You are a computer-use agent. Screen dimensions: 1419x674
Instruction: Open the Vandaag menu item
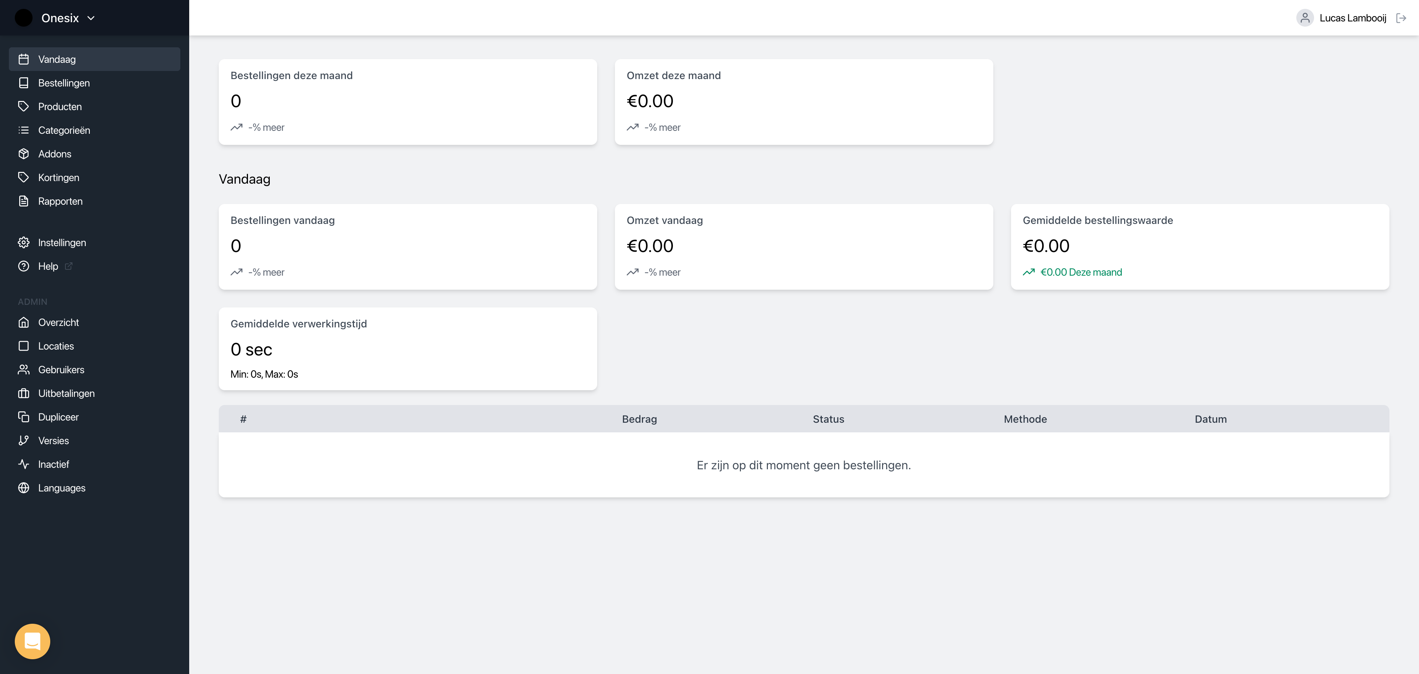click(95, 59)
